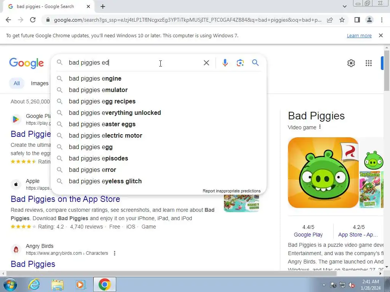Click Learn more about Chrome updates
The image size is (390, 292).
pos(359,35)
